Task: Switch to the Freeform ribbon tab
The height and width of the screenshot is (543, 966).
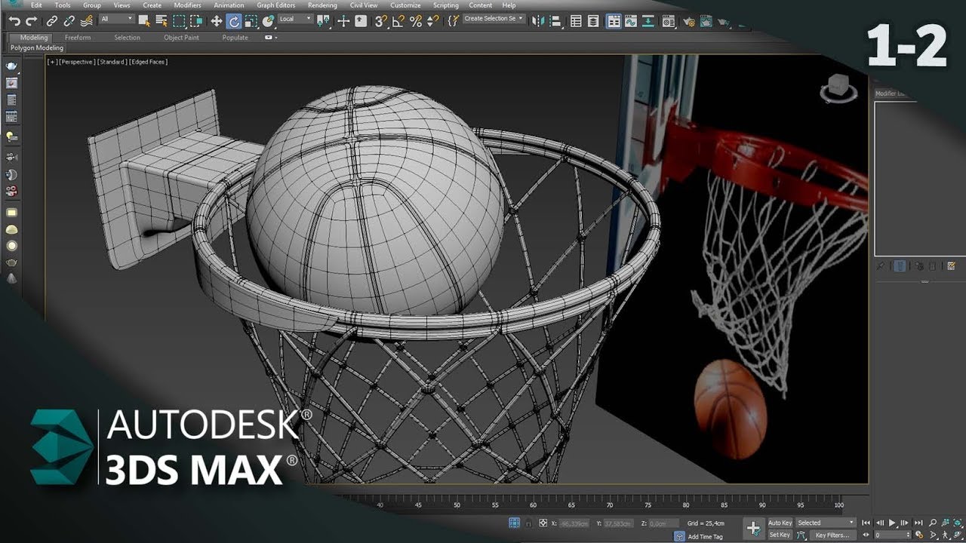Action: click(78, 38)
